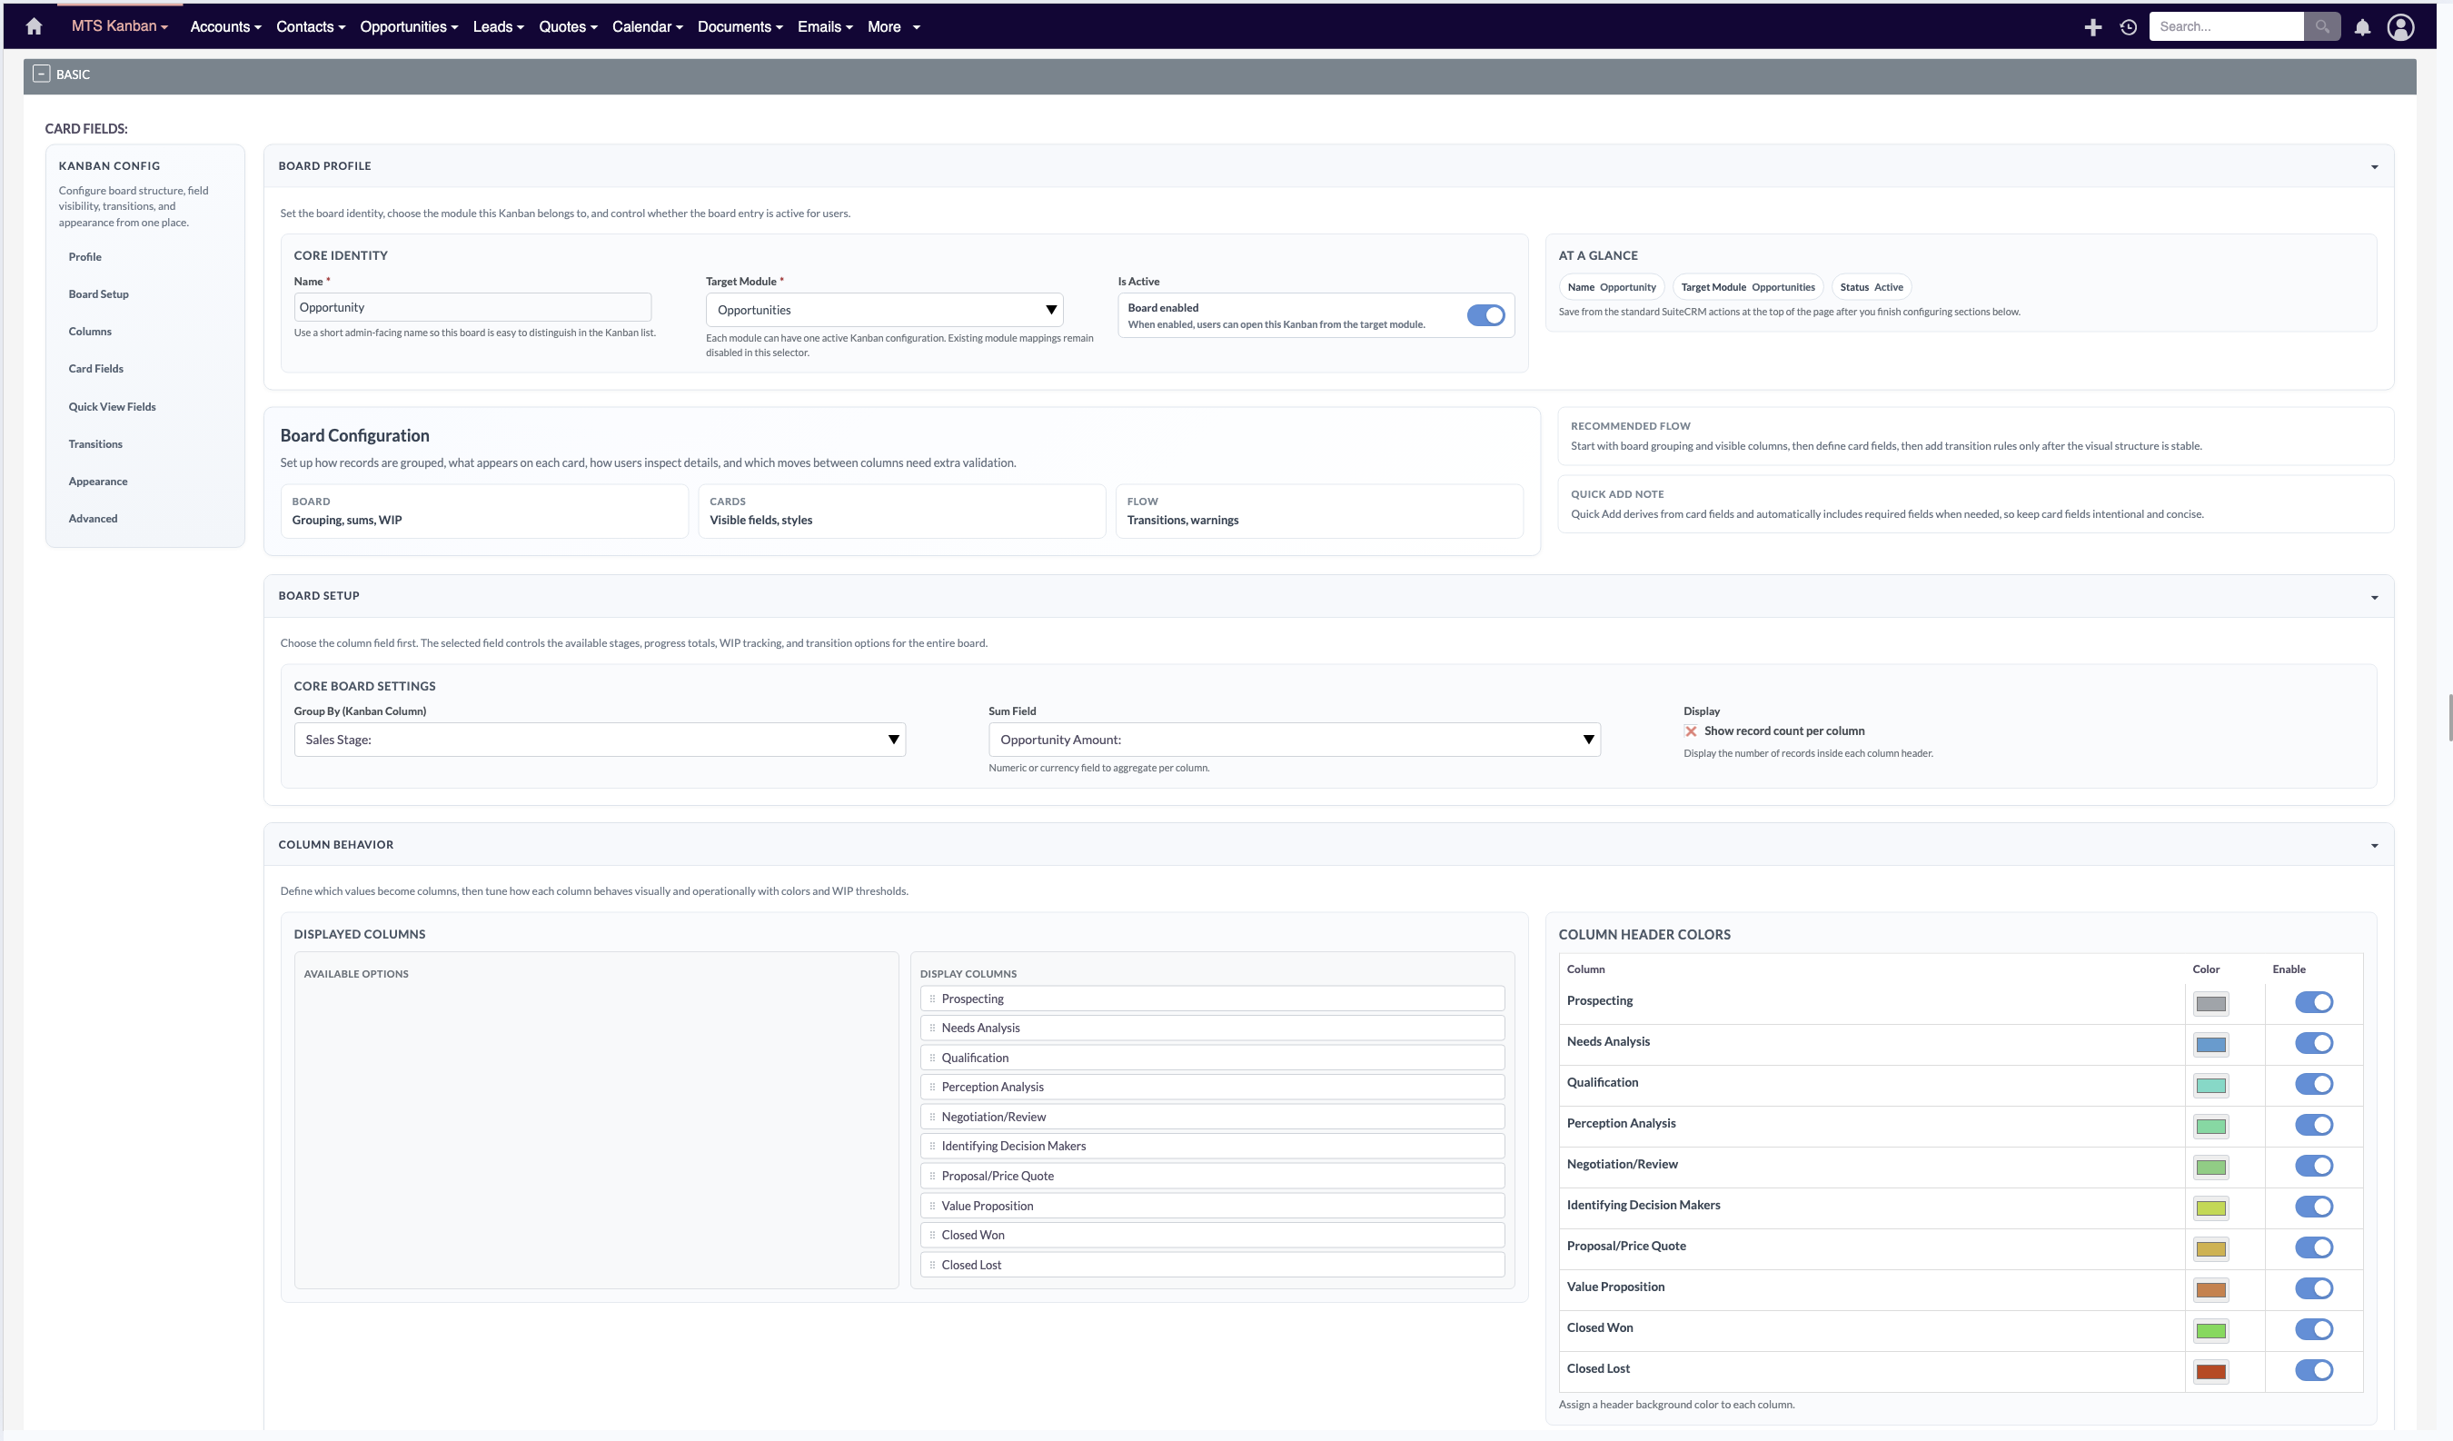Pick the Value Proposition orange swatch
This screenshot has height=1441, width=2453.
tap(2210, 1291)
